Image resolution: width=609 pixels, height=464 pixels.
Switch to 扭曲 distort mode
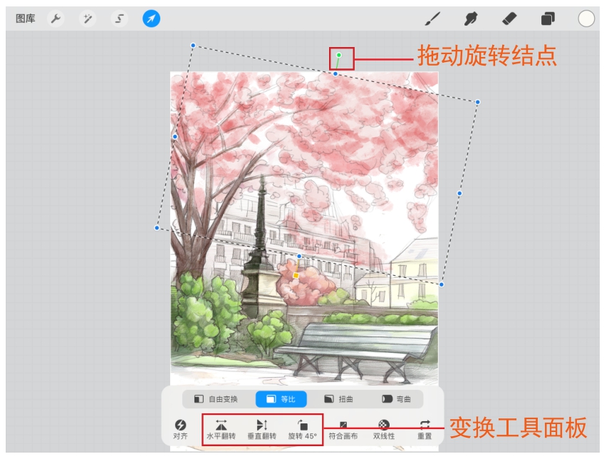[338, 399]
